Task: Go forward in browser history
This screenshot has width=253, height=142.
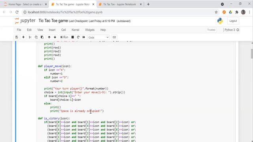Action: click(11, 12)
